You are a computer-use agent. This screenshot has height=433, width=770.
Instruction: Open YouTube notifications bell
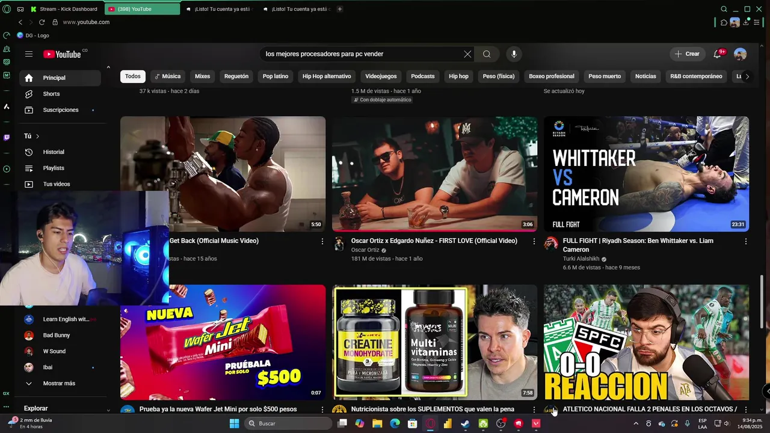[717, 54]
